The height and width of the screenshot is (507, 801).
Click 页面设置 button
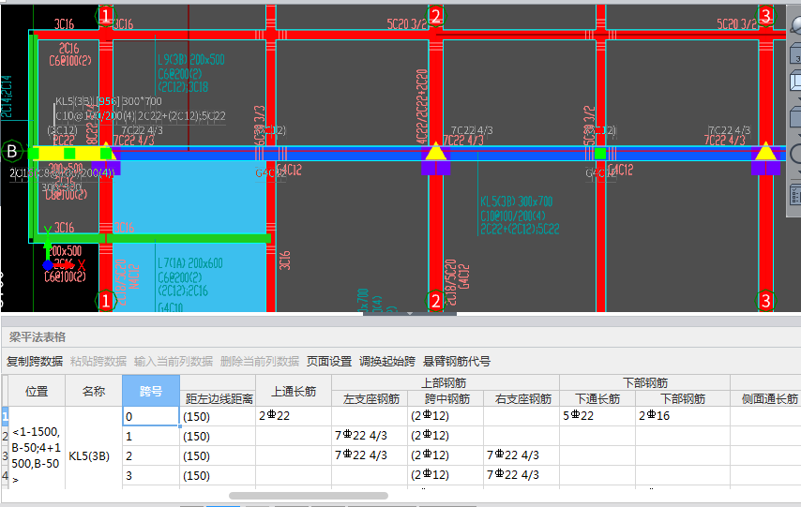[329, 362]
